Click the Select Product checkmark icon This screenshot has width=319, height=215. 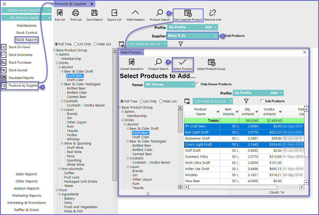point(183,62)
